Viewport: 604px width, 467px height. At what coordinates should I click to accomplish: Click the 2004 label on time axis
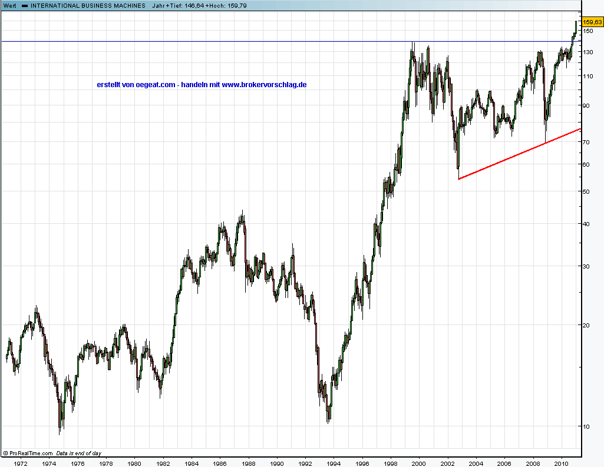coord(476,463)
